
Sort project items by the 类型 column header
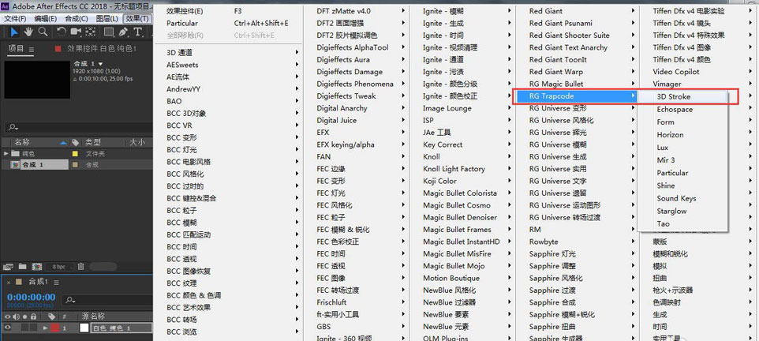(93, 142)
